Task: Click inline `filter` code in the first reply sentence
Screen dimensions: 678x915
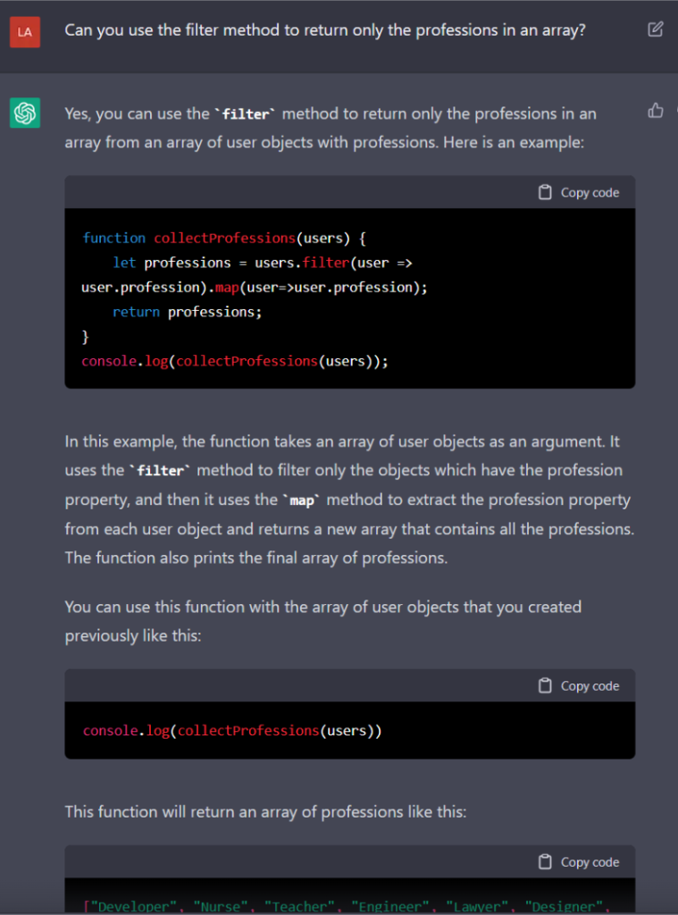Action: [246, 114]
